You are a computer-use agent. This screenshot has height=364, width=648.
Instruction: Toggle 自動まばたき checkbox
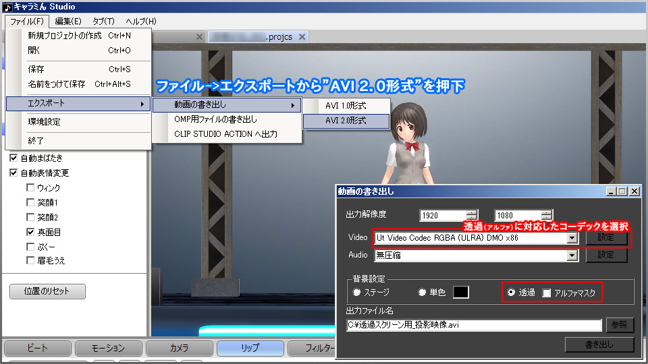14,158
